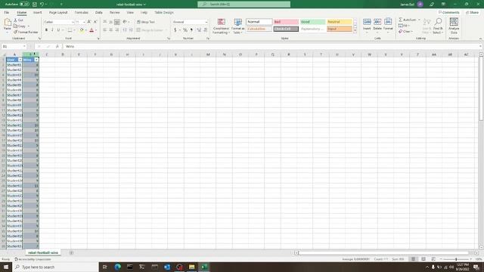Click the formula bar input
This screenshot has height=272, width=484.
271,46
